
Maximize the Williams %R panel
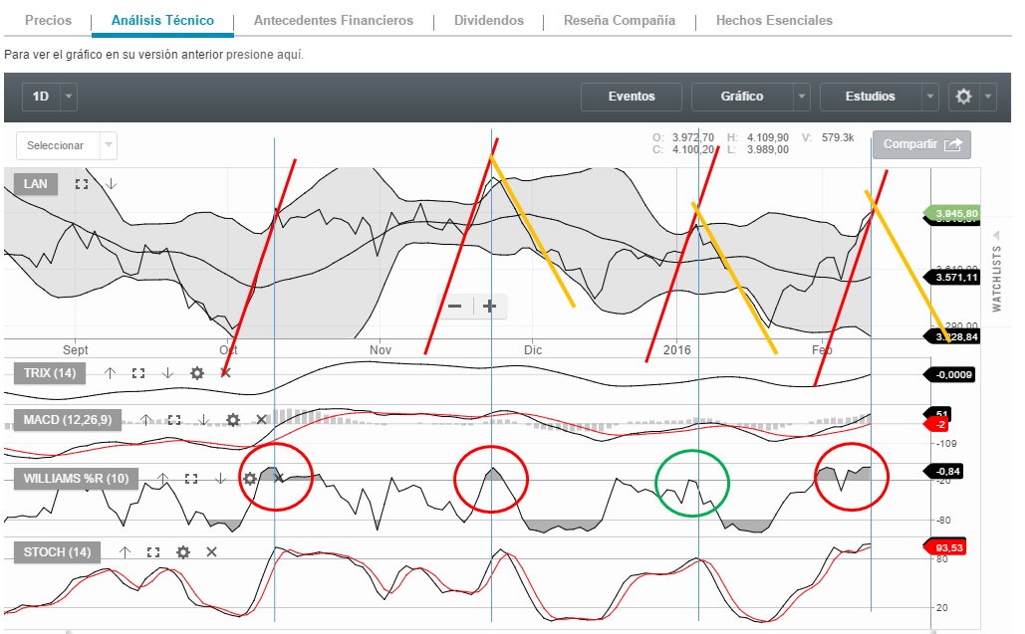[x=191, y=479]
